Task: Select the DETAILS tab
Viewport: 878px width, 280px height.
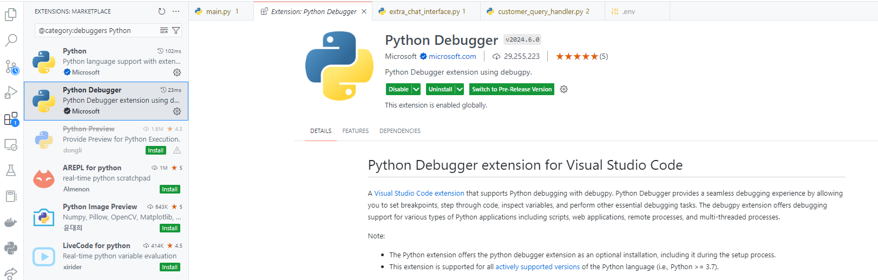Action: [x=320, y=131]
